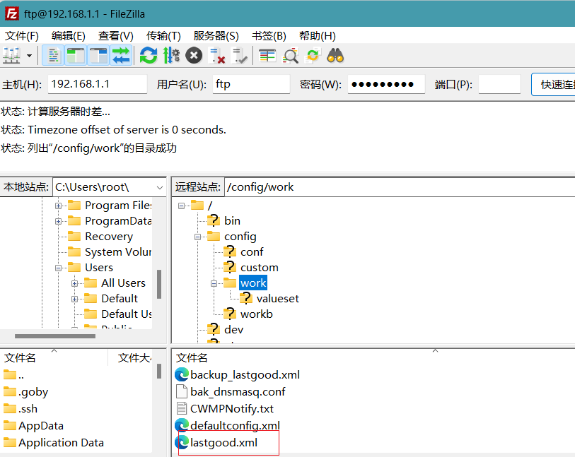Viewport: 575px width, 457px height.
Task: Search files with binoculars icon
Action: click(335, 56)
